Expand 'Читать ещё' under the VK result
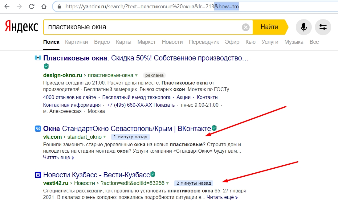This screenshot has width=338, height=210. (59, 158)
